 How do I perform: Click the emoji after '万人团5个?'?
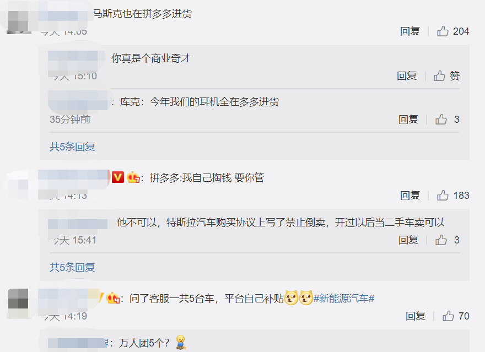click(x=181, y=343)
